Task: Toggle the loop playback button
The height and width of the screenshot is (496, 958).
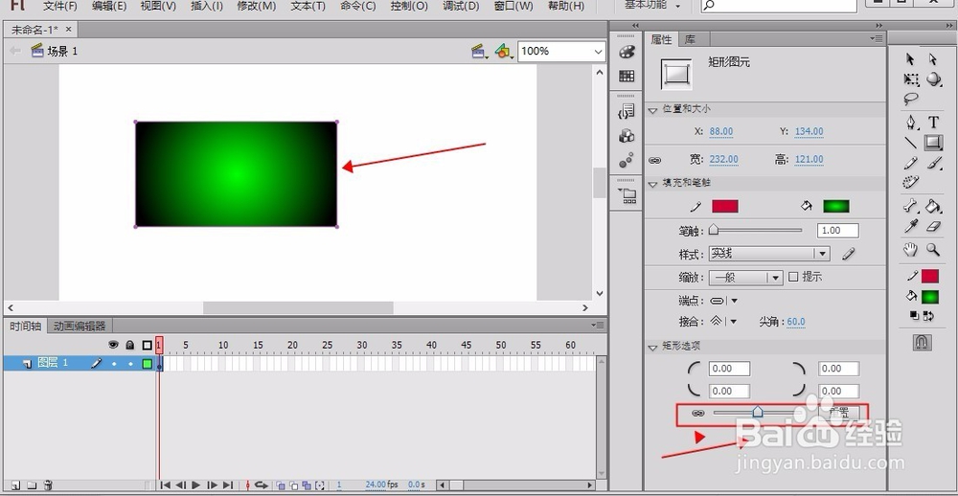Action: tap(262, 485)
